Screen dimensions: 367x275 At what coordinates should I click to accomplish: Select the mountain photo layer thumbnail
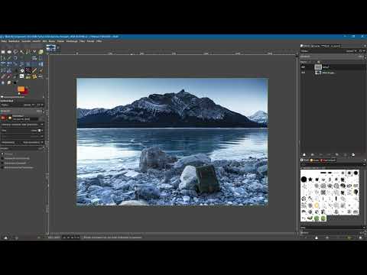[x=318, y=73]
